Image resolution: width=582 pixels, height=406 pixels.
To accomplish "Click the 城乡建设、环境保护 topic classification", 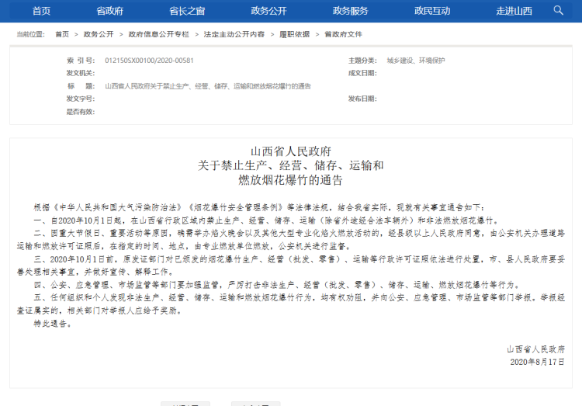I will pos(411,60).
